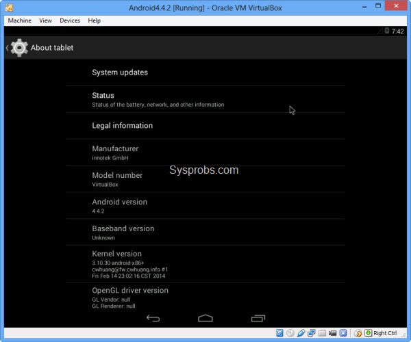
Task: Click the keyboard capture arrow icon
Action: point(369,333)
